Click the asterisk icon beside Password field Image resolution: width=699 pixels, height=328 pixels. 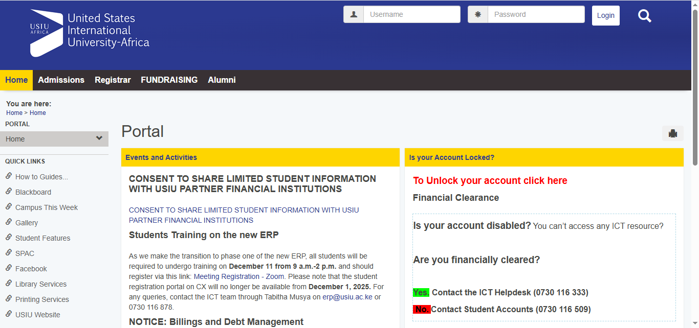[x=478, y=14]
